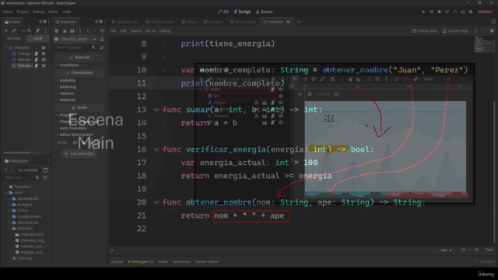The image size is (498, 280).
Task: Add a new child node in Scene dock
Action: click(6, 30)
